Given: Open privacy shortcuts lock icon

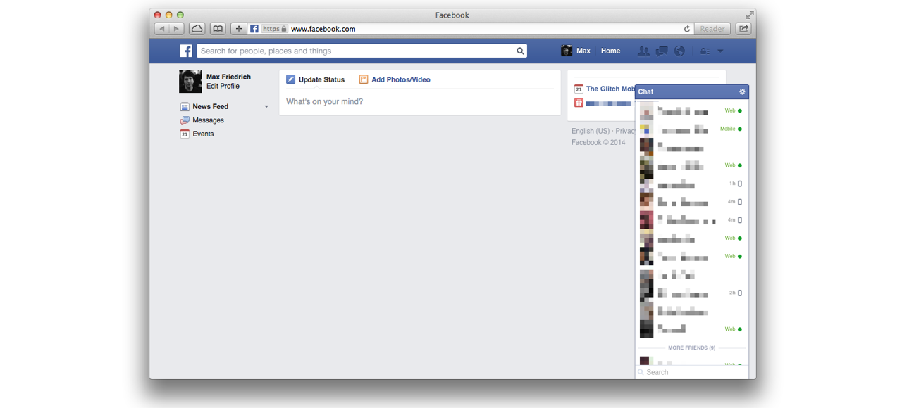Looking at the screenshot, I should [x=705, y=51].
